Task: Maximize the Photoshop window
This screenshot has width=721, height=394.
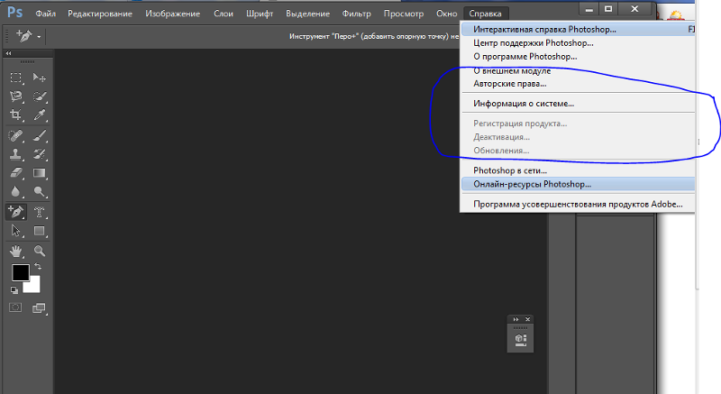Action: [608, 9]
